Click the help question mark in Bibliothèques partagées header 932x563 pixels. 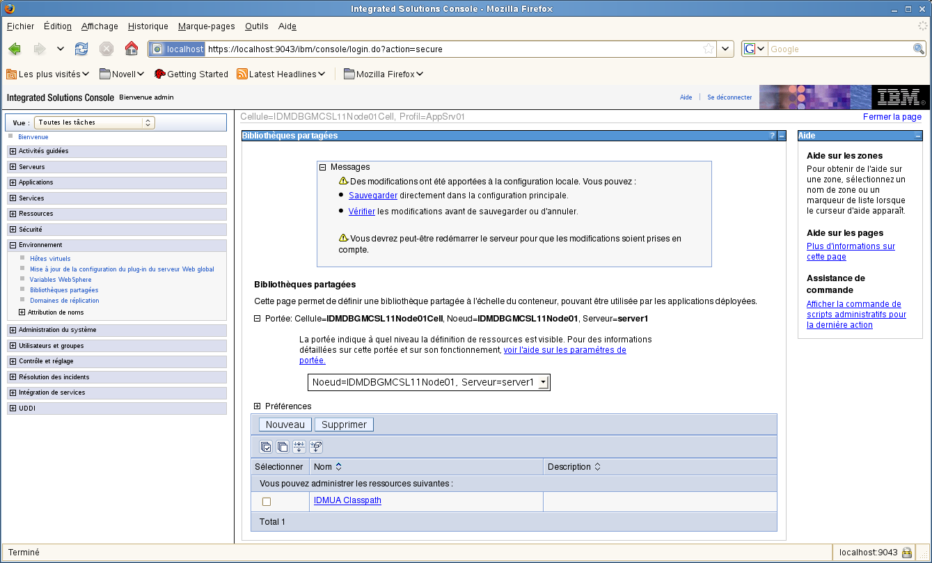coord(772,136)
